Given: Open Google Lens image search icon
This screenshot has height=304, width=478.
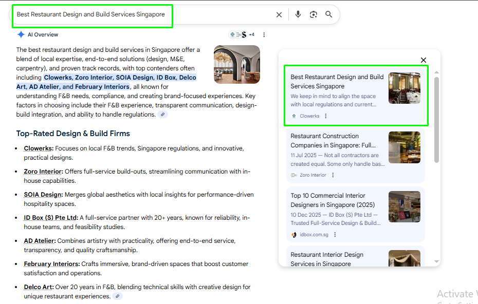Looking at the screenshot, I should pos(314,14).
